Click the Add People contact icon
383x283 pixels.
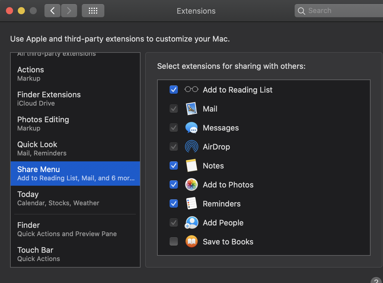191,222
